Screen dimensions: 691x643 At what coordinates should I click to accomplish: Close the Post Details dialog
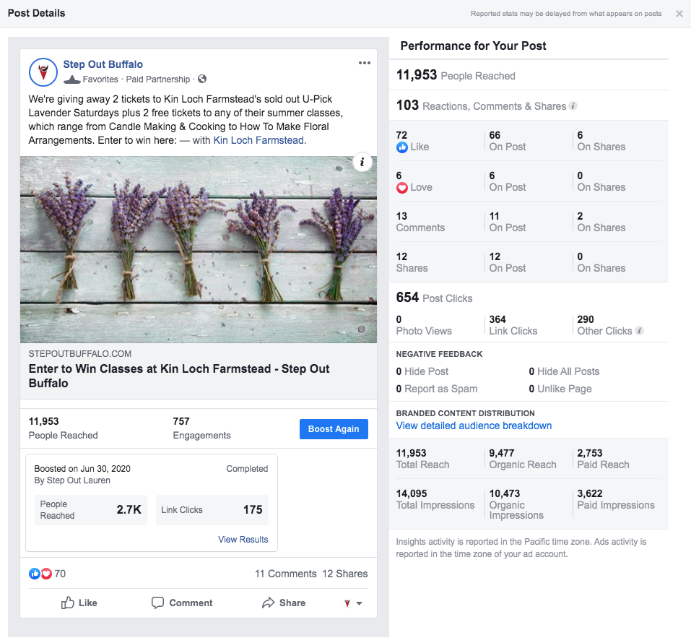point(679,14)
